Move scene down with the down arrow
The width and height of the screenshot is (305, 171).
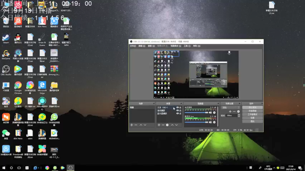point(145,125)
